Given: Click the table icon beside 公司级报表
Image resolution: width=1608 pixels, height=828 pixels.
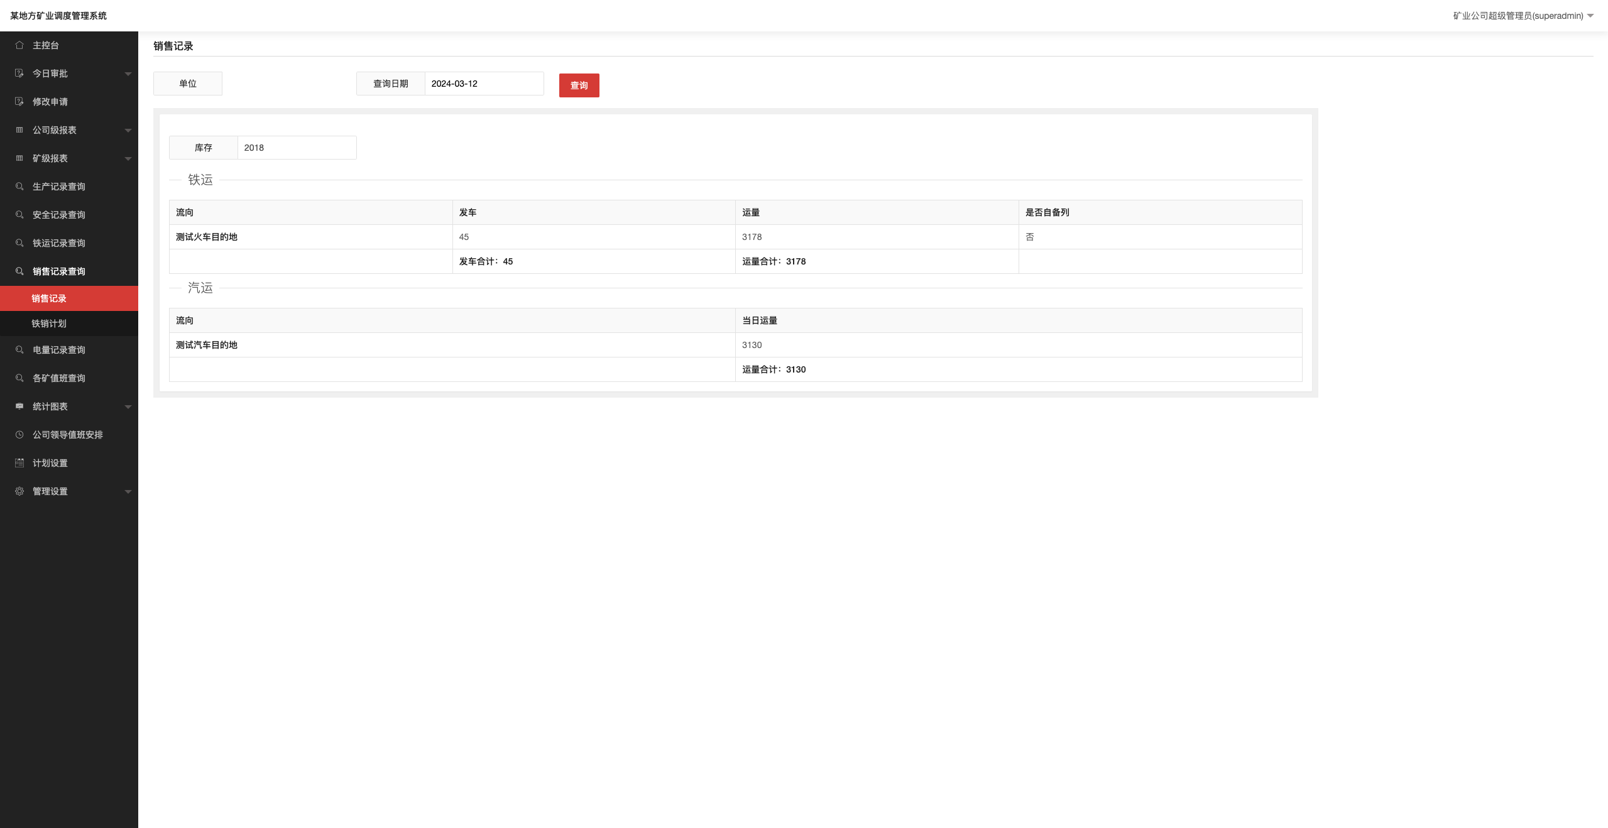Looking at the screenshot, I should coord(19,130).
